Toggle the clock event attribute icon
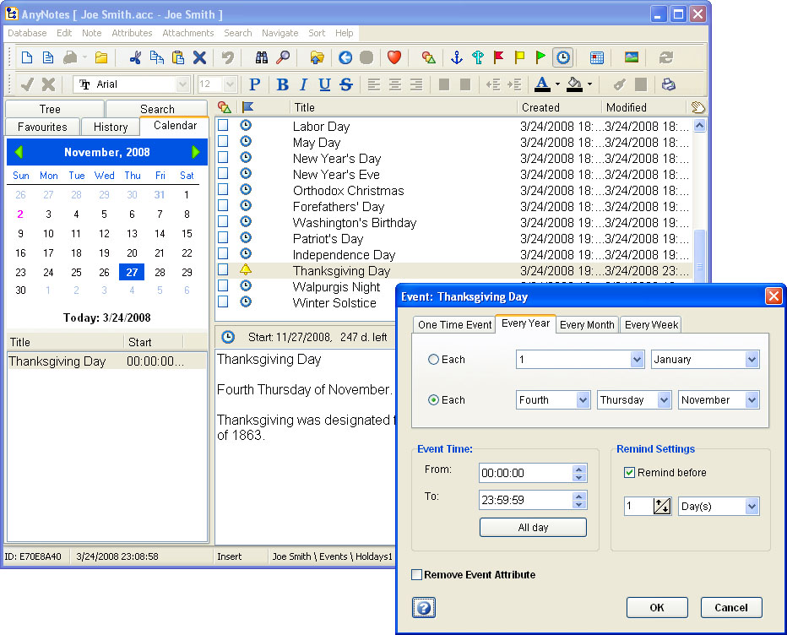Image resolution: width=787 pixels, height=635 pixels. (x=562, y=57)
